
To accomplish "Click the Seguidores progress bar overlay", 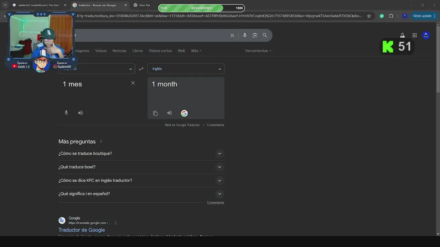I will pyautogui.click(x=201, y=8).
